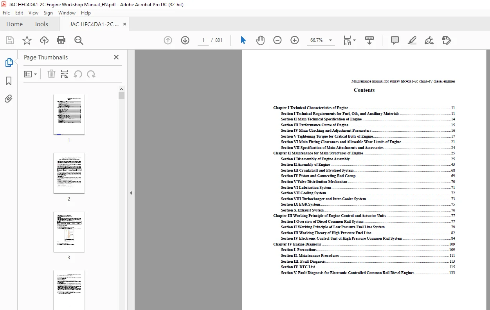This screenshot has width=490, height=310.
Task: Open the Edit menu
Action: coord(19,13)
